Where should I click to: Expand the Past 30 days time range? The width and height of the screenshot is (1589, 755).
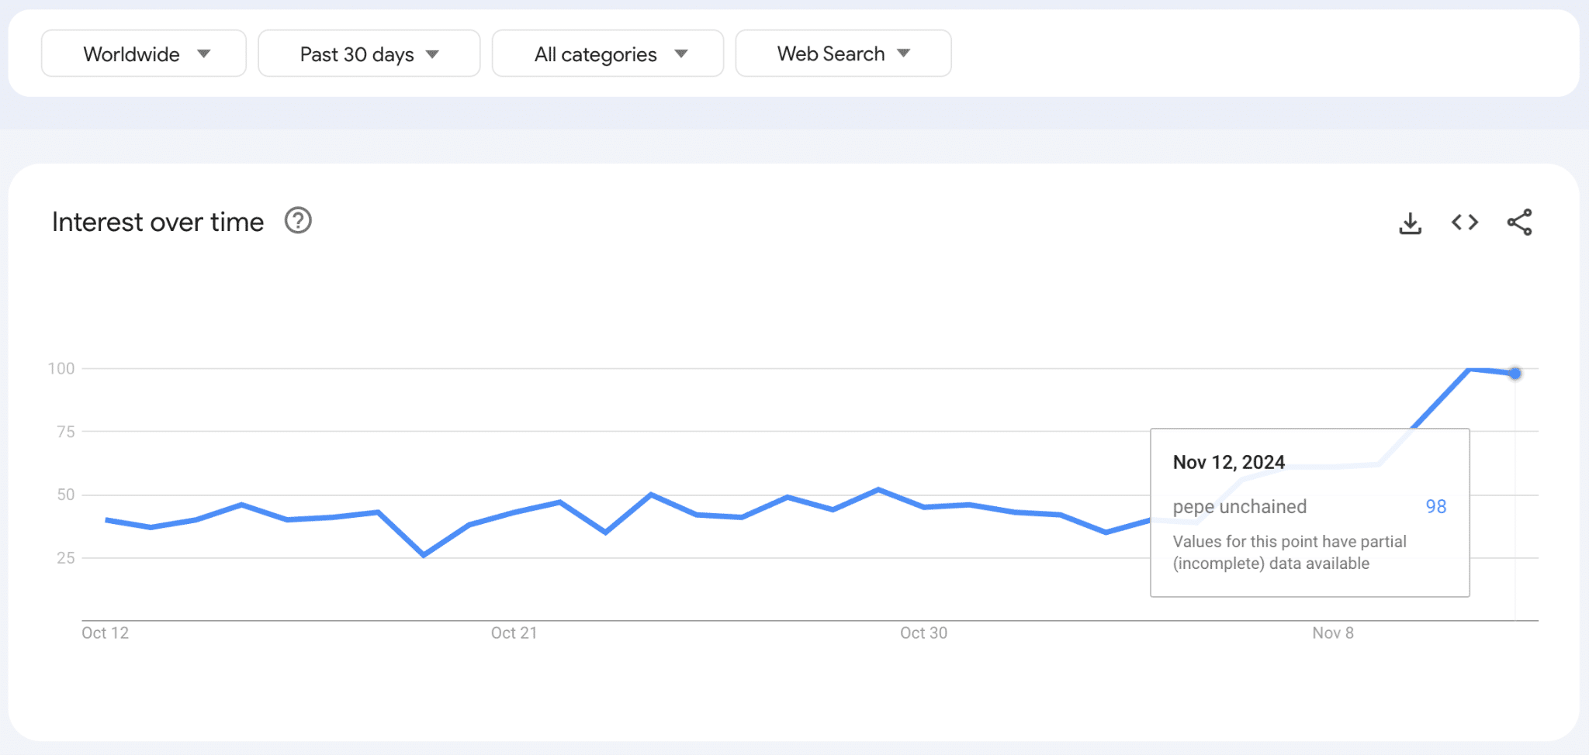pos(369,54)
